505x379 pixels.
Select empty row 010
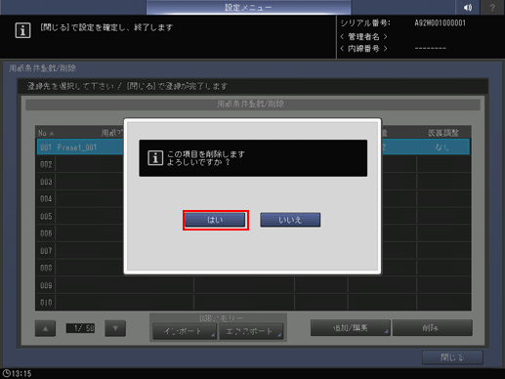click(253, 303)
